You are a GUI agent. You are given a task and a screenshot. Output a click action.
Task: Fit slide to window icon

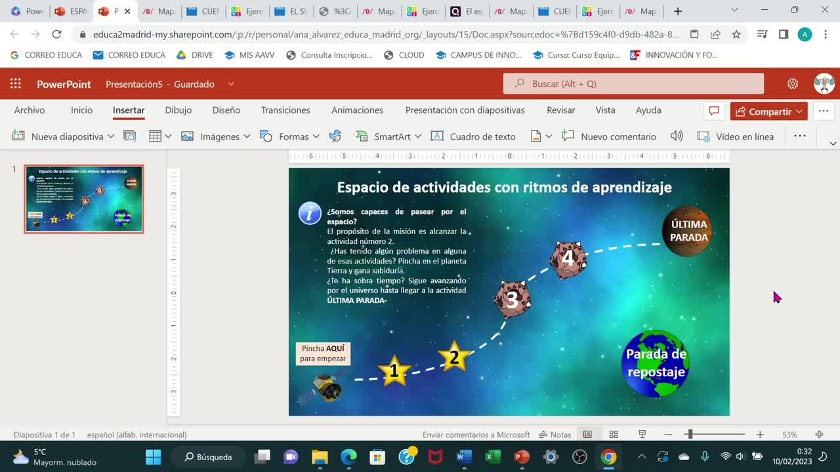click(x=819, y=435)
